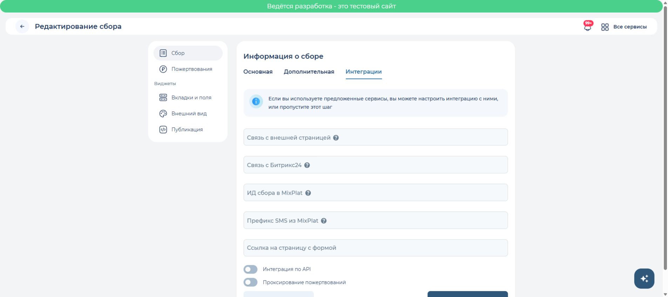668x297 pixels.
Task: Open Пожертвования in sidebar
Action: pos(188,69)
